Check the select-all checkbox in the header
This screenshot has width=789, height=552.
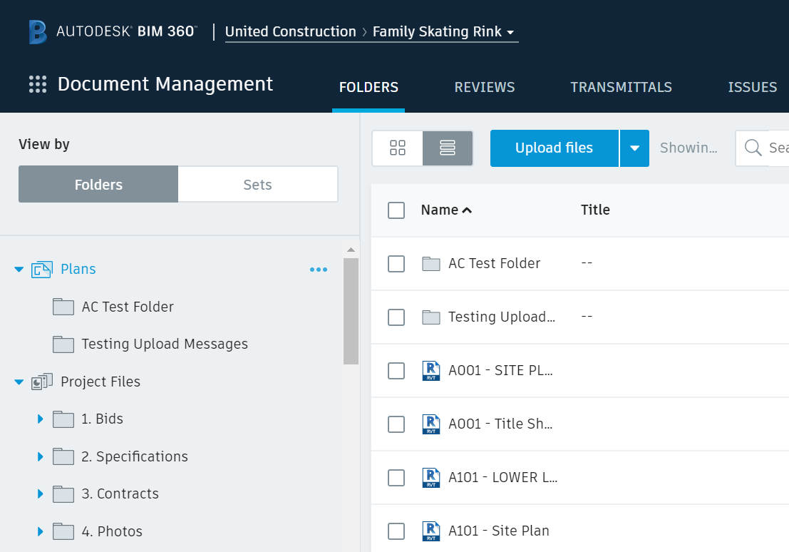click(396, 210)
